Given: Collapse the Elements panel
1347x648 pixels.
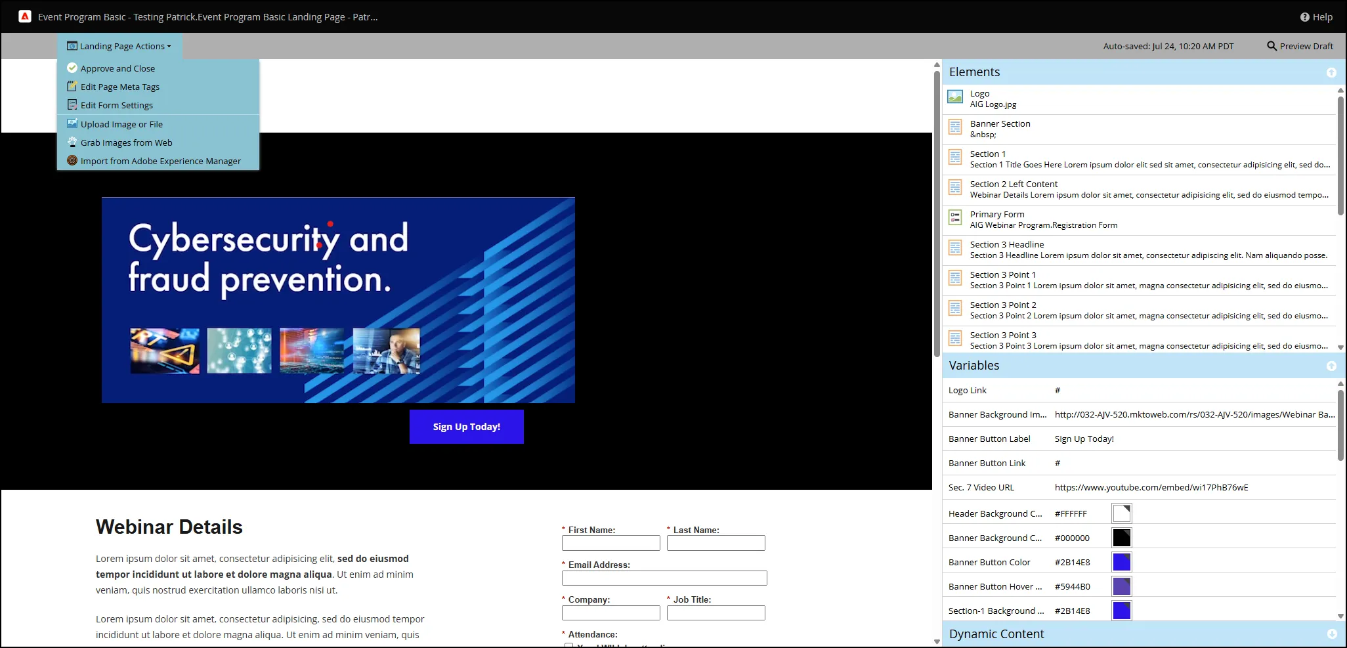Looking at the screenshot, I should 1331,72.
